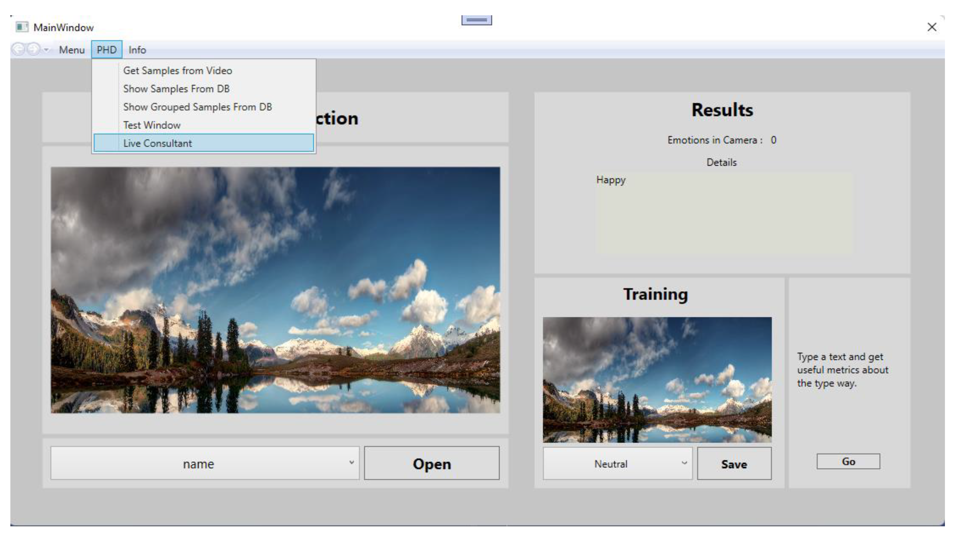Click the Go button
This screenshot has height=537, width=955.
[x=848, y=461]
